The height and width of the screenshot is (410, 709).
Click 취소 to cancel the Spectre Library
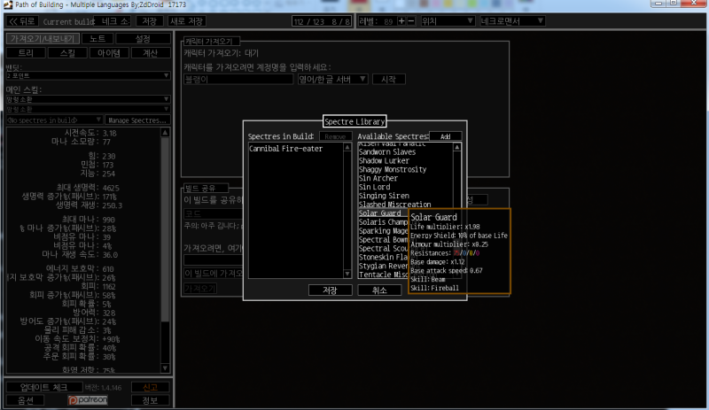[x=379, y=290]
